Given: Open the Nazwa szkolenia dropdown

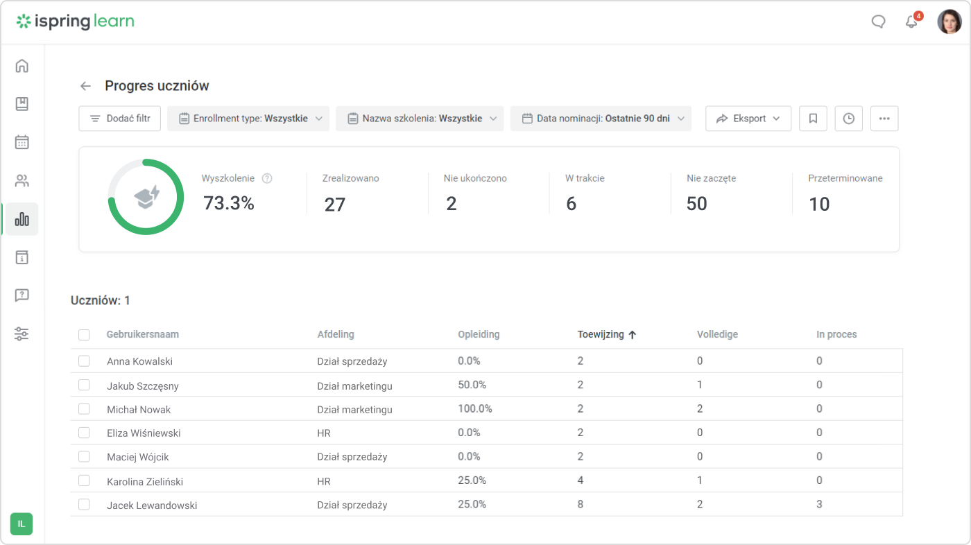Looking at the screenshot, I should [420, 119].
